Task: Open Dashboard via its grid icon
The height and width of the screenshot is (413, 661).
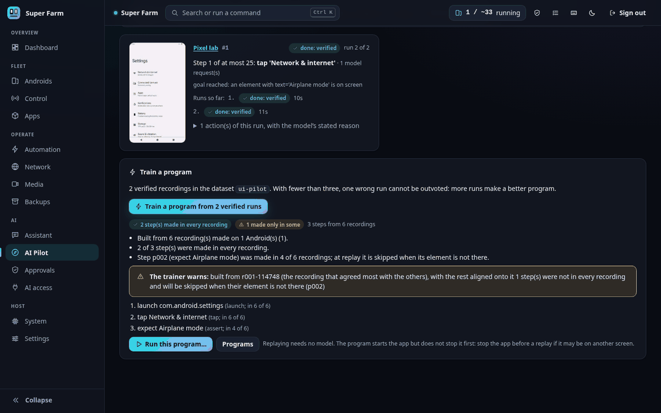Action: coord(15,48)
